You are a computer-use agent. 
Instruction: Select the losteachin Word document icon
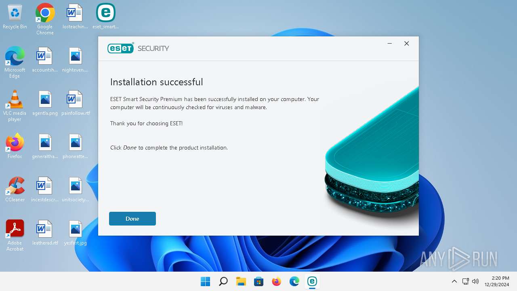point(75,17)
